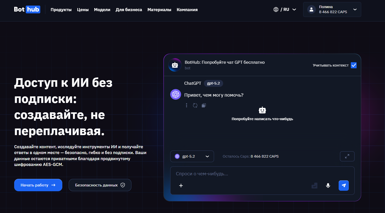Click the Безопасность данных button
Screen dimensions: 385x213
(100, 185)
